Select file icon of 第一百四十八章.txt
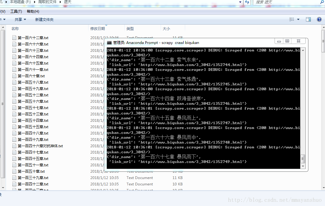 tap(14, 133)
